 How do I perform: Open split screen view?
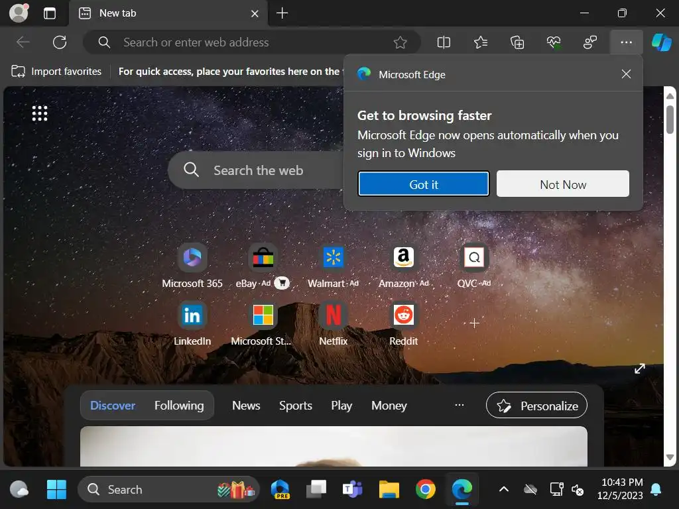pos(444,42)
